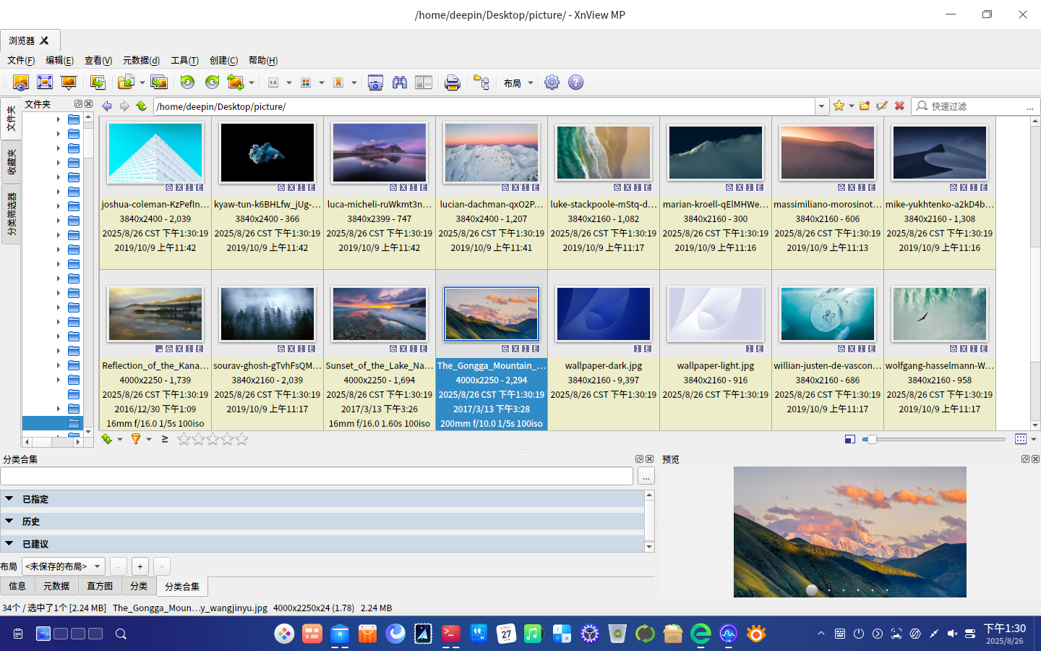1041x651 pixels.
Task: Open settings via the gear icon
Action: click(x=552, y=82)
